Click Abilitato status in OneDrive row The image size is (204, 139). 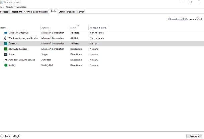75,33
